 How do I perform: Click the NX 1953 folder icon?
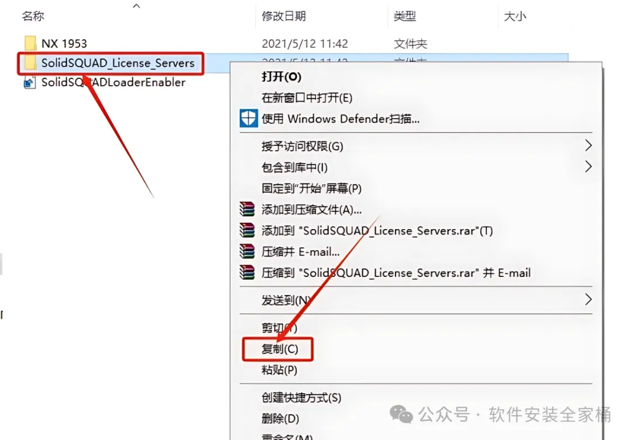click(30, 43)
